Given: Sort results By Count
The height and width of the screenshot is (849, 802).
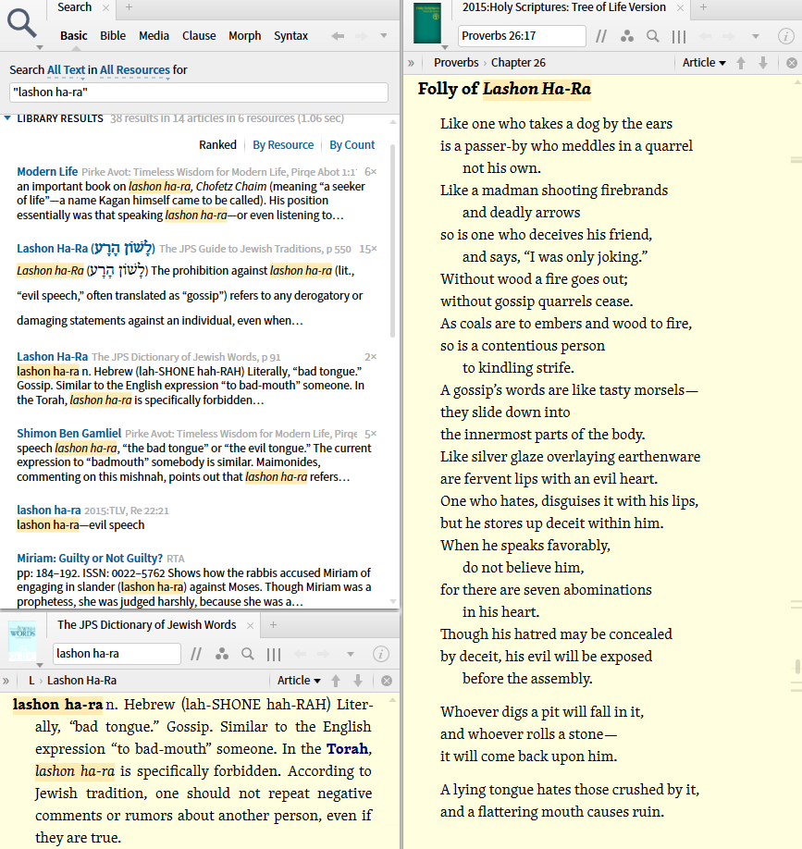Looking at the screenshot, I should (x=352, y=145).
